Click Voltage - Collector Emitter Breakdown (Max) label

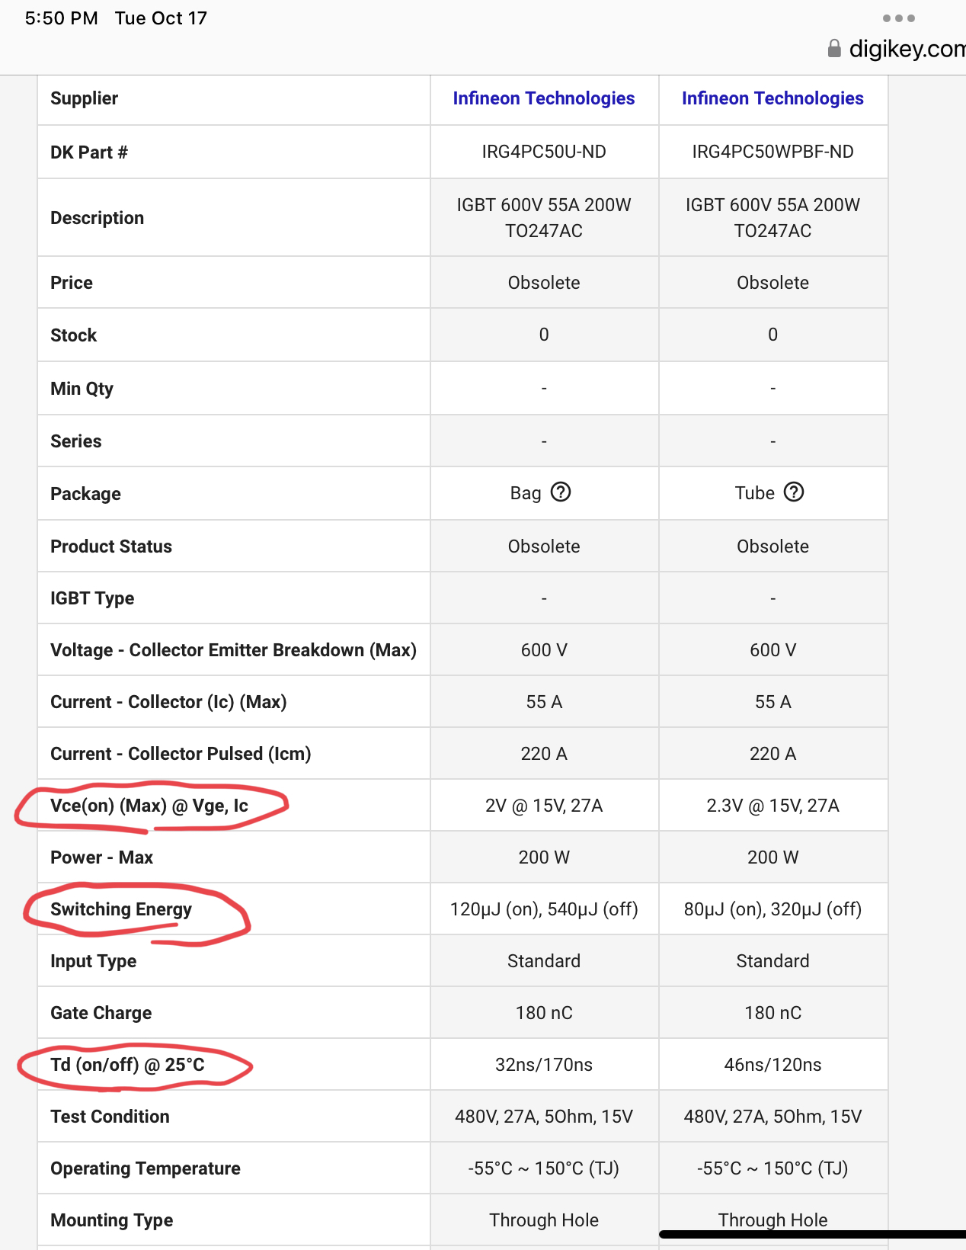[234, 650]
